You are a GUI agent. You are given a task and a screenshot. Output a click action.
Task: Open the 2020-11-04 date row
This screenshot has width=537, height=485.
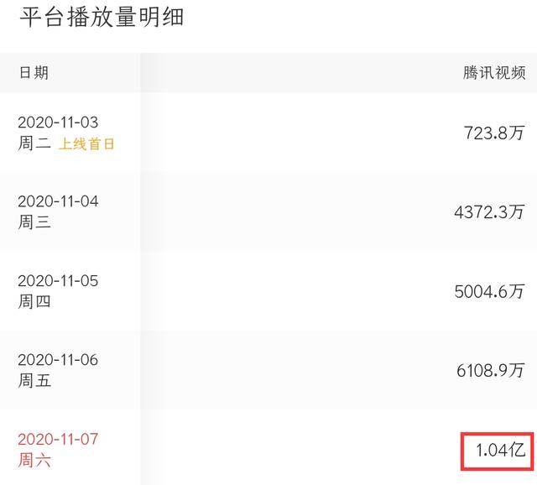coord(268,211)
